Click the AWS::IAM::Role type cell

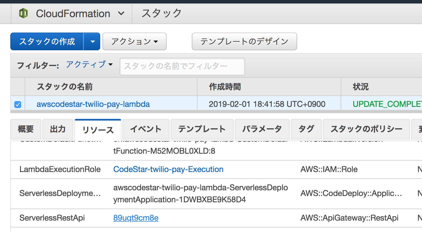click(329, 169)
